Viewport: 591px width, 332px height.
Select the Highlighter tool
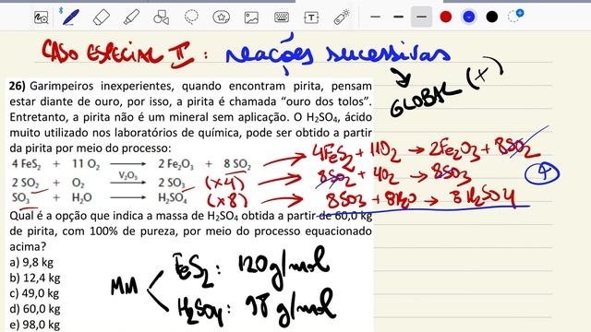(131, 18)
